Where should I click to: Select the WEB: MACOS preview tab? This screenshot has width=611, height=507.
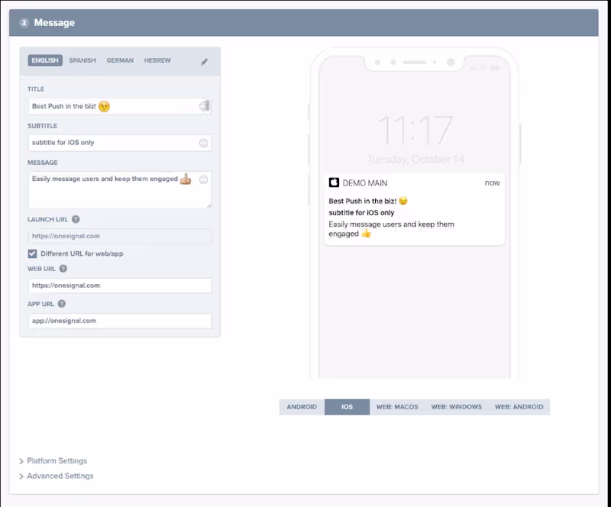(x=396, y=407)
